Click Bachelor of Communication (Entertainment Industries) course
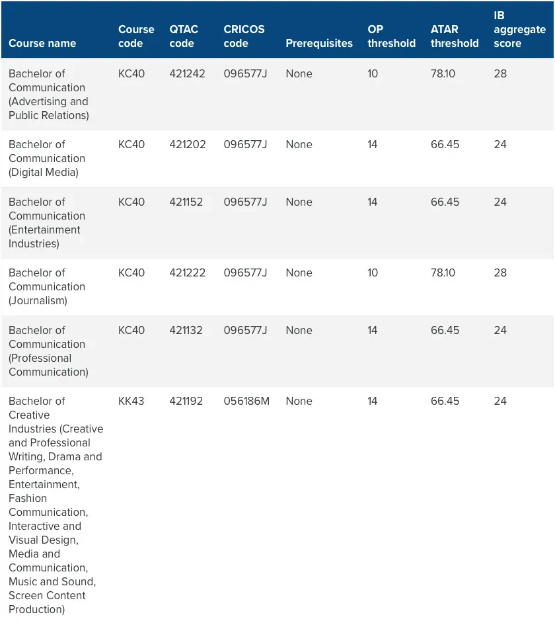 click(47, 223)
